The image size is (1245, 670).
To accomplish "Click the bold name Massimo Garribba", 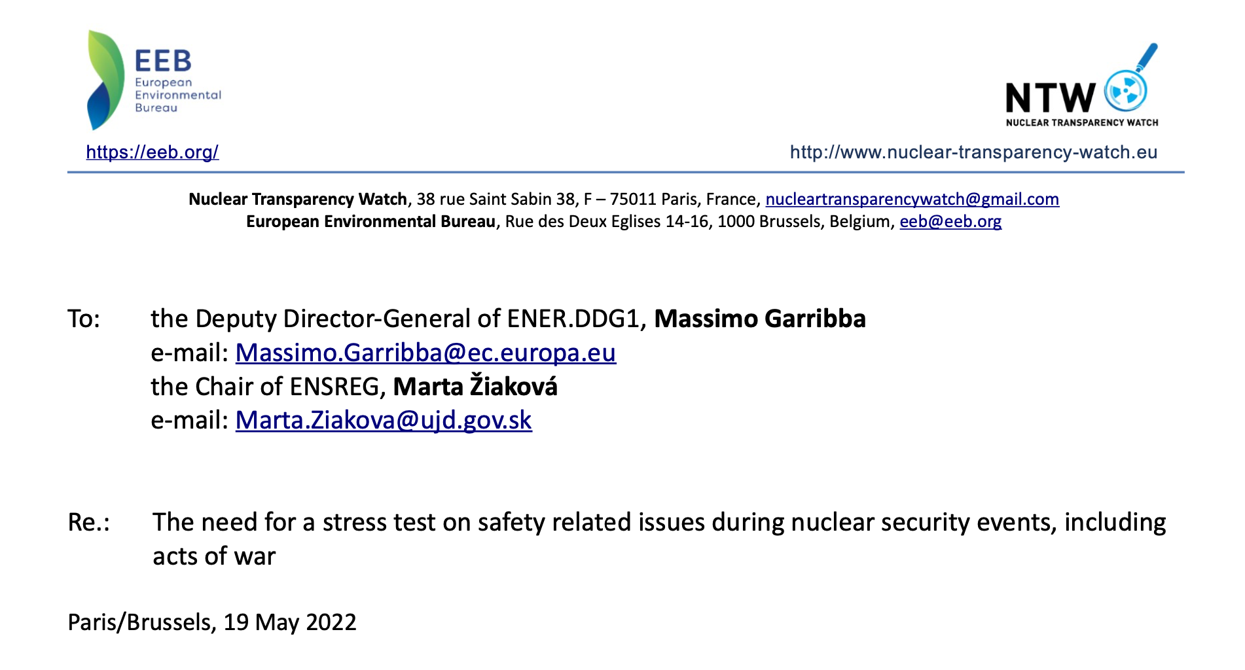I will (x=760, y=319).
